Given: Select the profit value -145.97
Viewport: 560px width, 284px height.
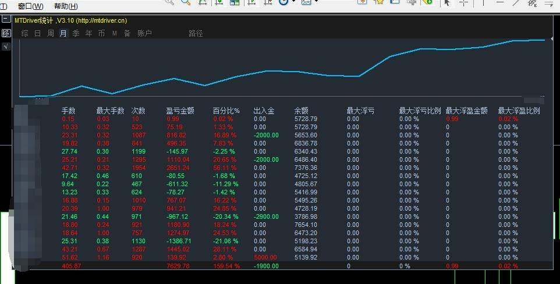Looking at the screenshot, I should coord(177,151).
